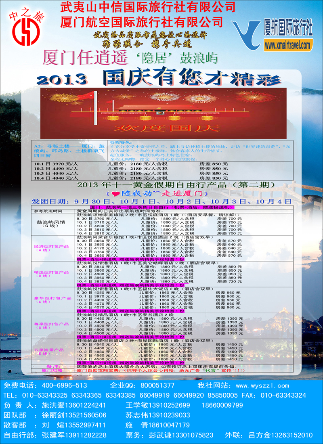Select the 经济型打包产品 (A线) cell
The image size is (323, 444).
[x=53, y=248]
